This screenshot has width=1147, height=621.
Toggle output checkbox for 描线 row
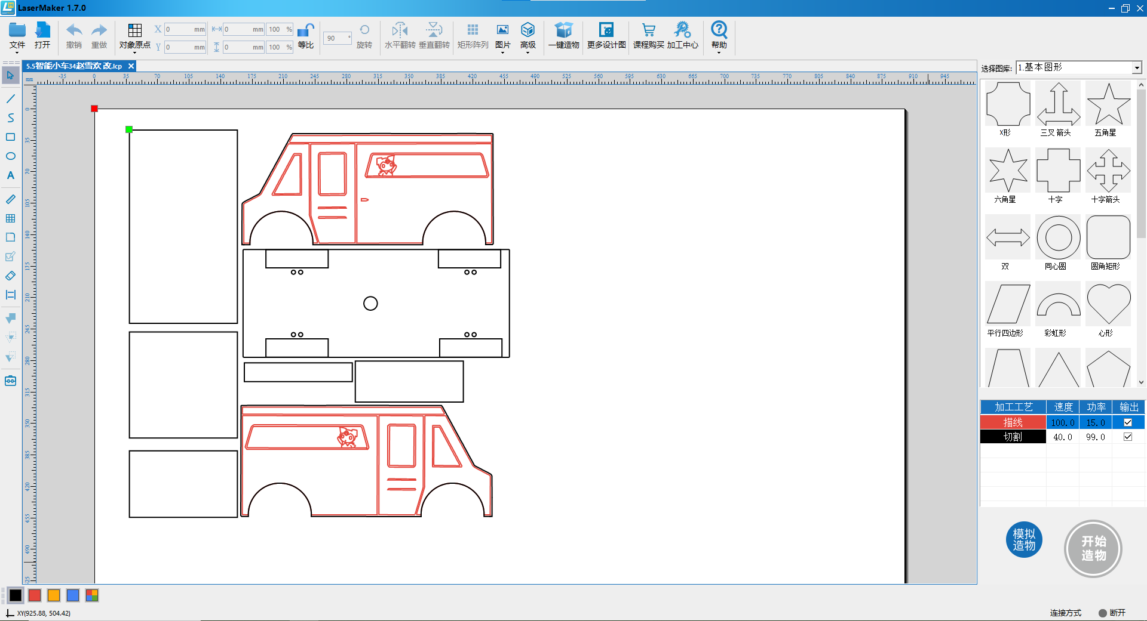tap(1128, 422)
